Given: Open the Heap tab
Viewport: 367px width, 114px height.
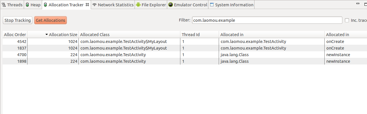Looking at the screenshot, I should [x=33, y=5].
